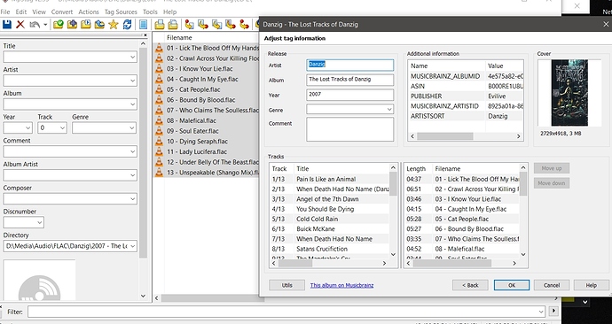The width and height of the screenshot is (612, 324).
Task: Click the Year field showing 2007
Action: click(350, 95)
